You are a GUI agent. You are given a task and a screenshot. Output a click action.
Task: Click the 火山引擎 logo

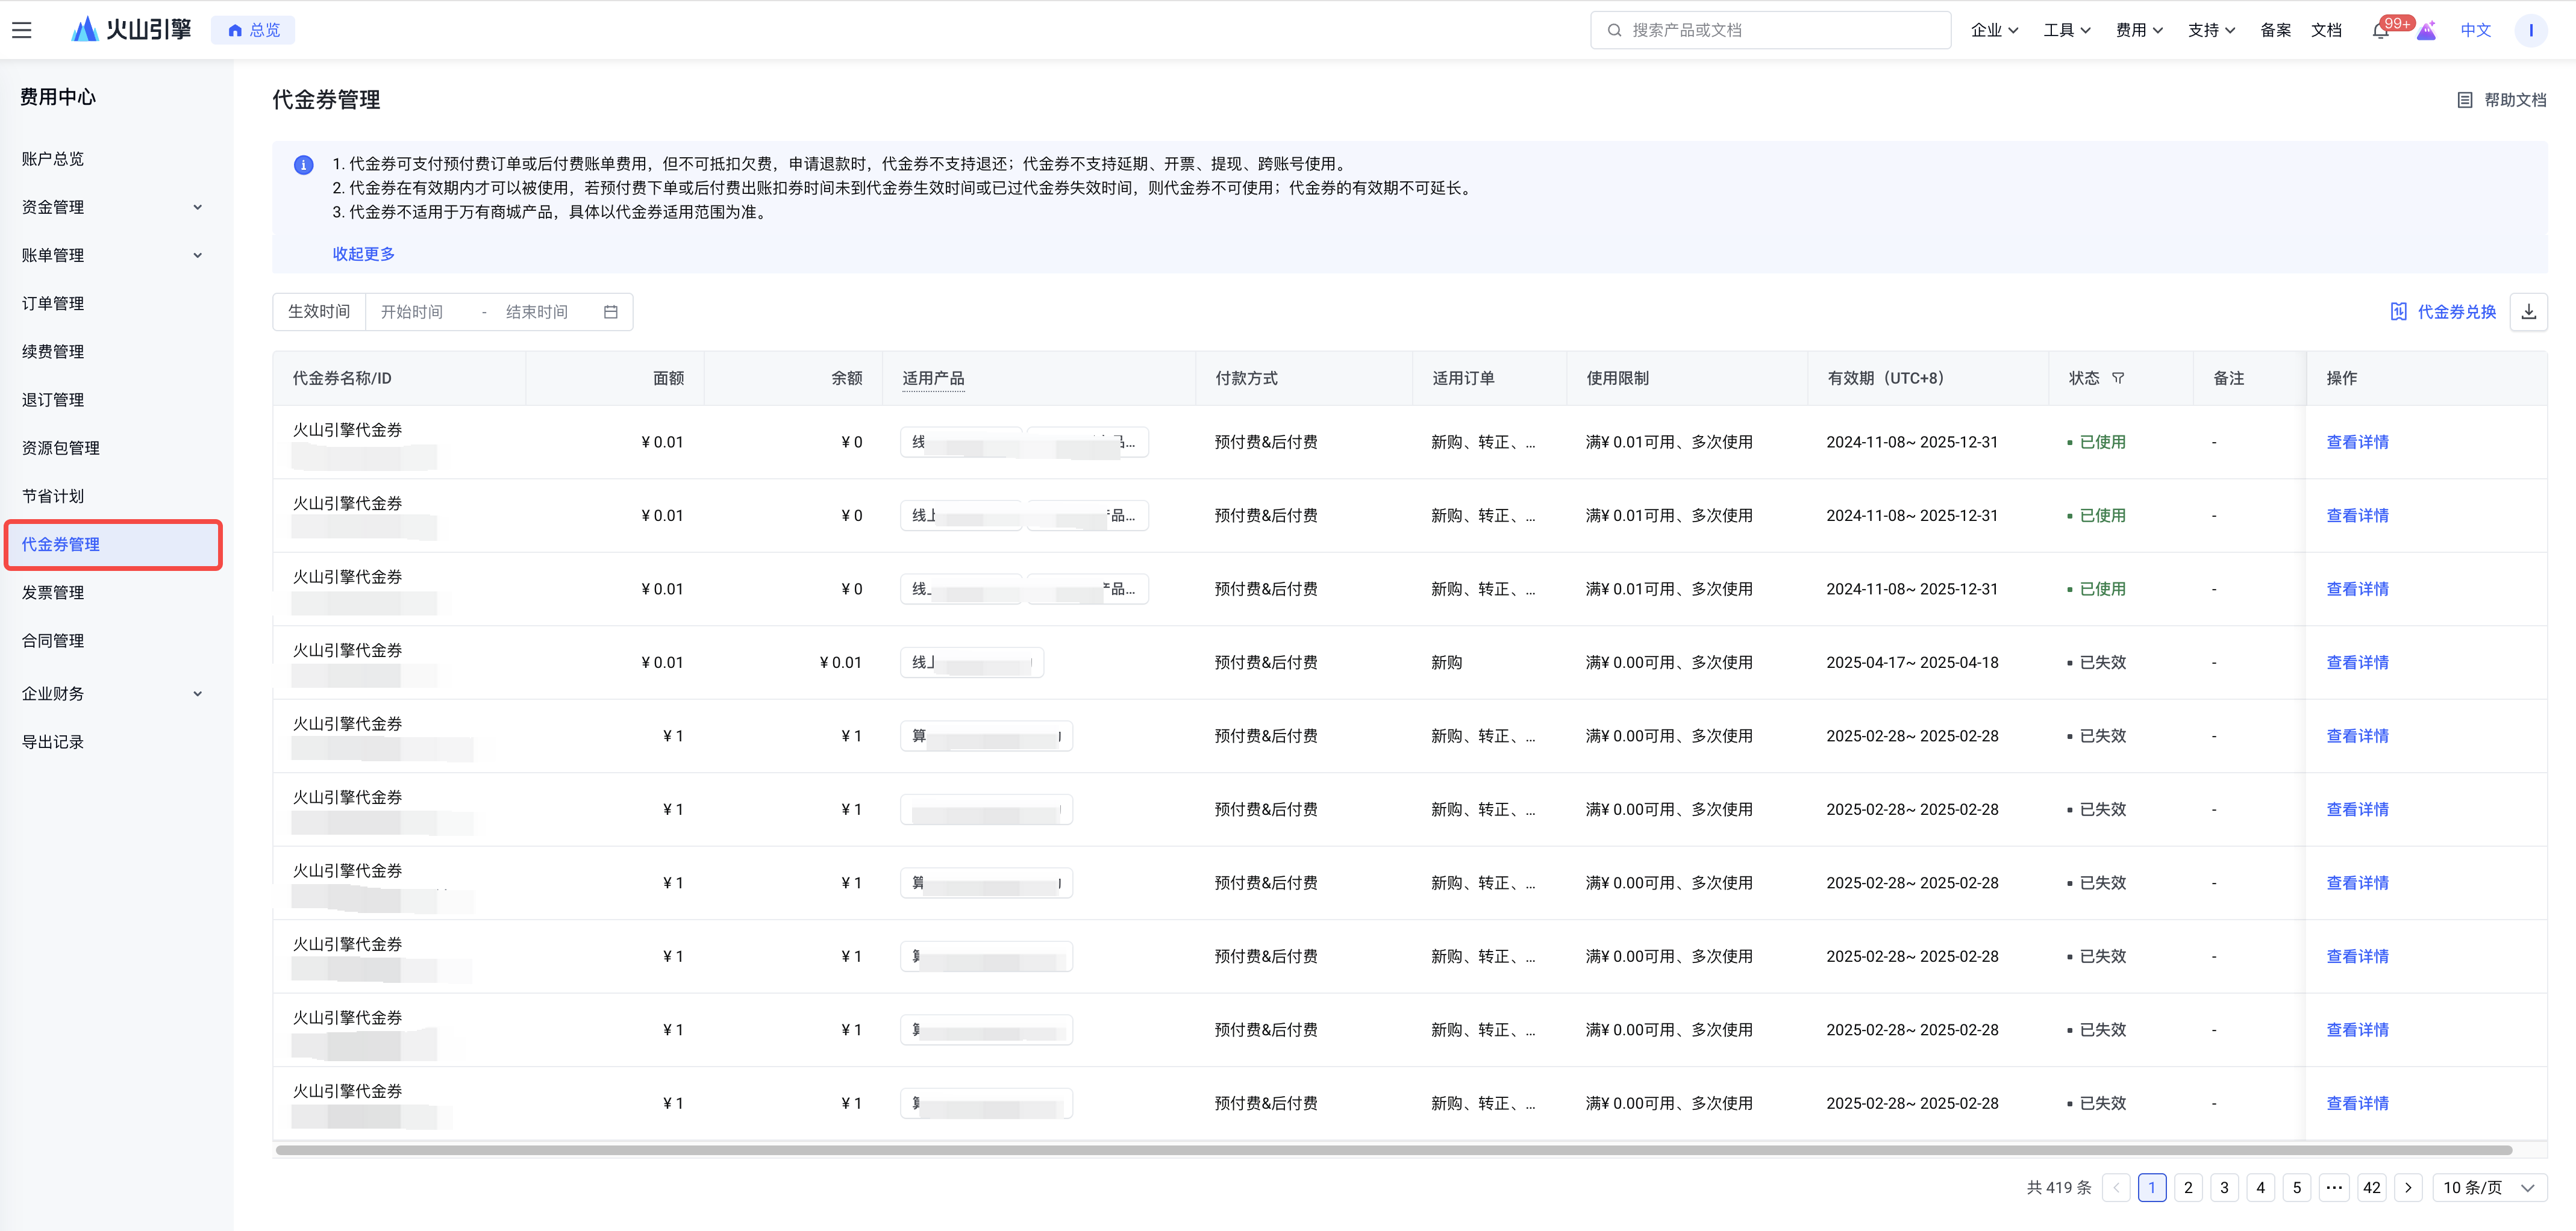pyautogui.click(x=131, y=30)
